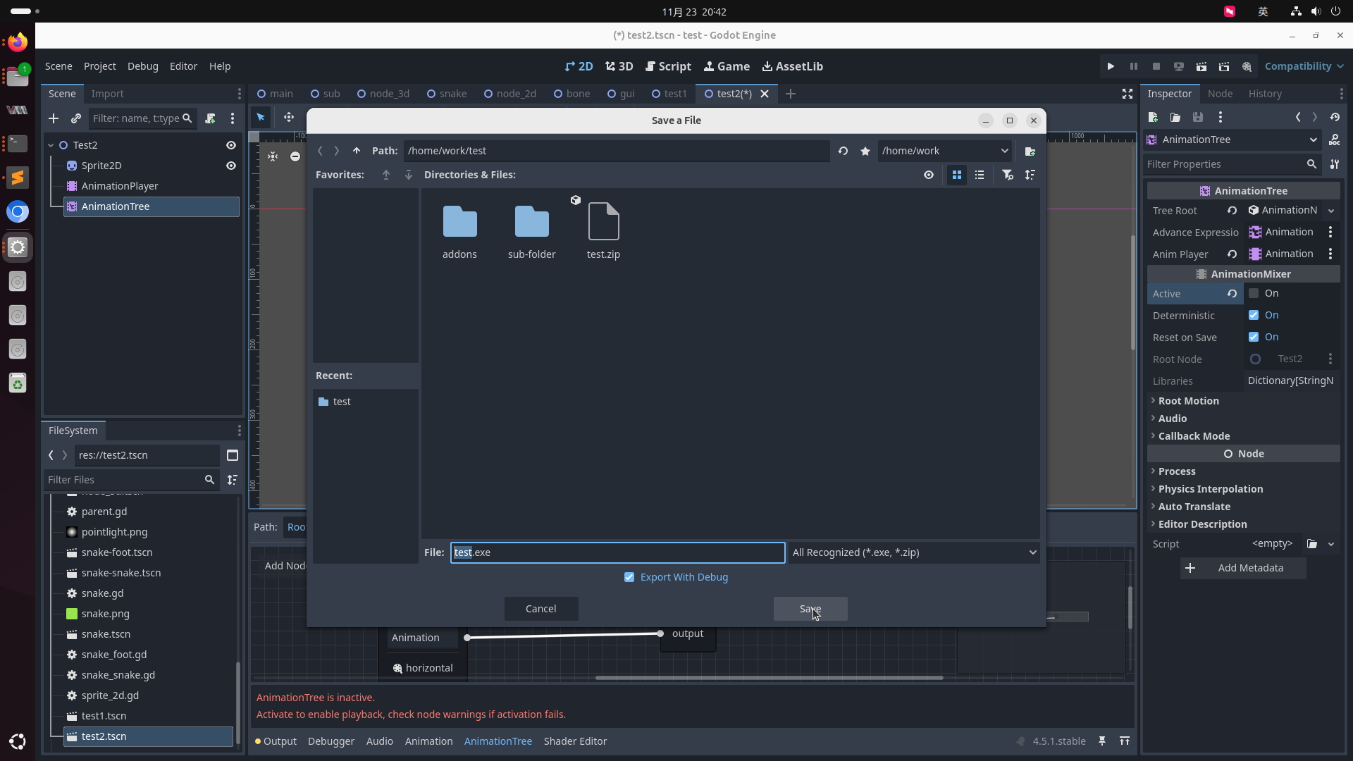This screenshot has height=761, width=1353.
Task: Run the project with play button
Action: 1111,66
